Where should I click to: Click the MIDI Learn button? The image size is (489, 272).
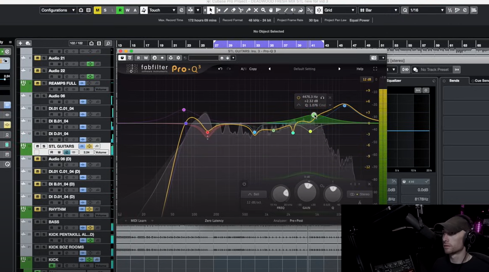click(139, 221)
